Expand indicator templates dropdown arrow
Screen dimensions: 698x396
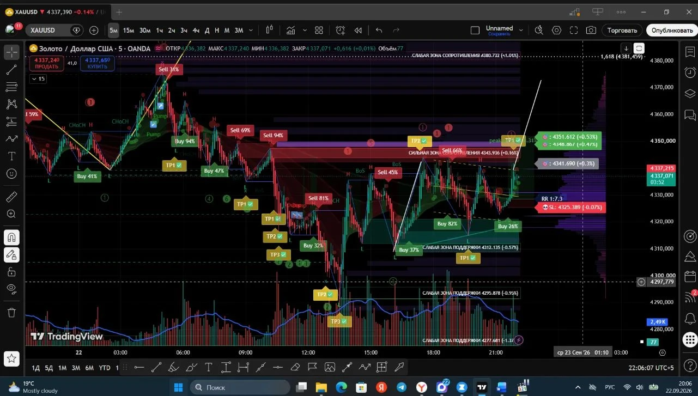tap(304, 31)
